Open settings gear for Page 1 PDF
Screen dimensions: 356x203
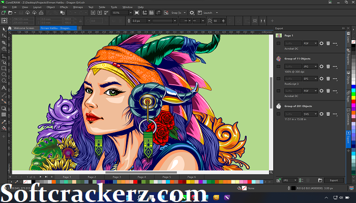click(321, 43)
